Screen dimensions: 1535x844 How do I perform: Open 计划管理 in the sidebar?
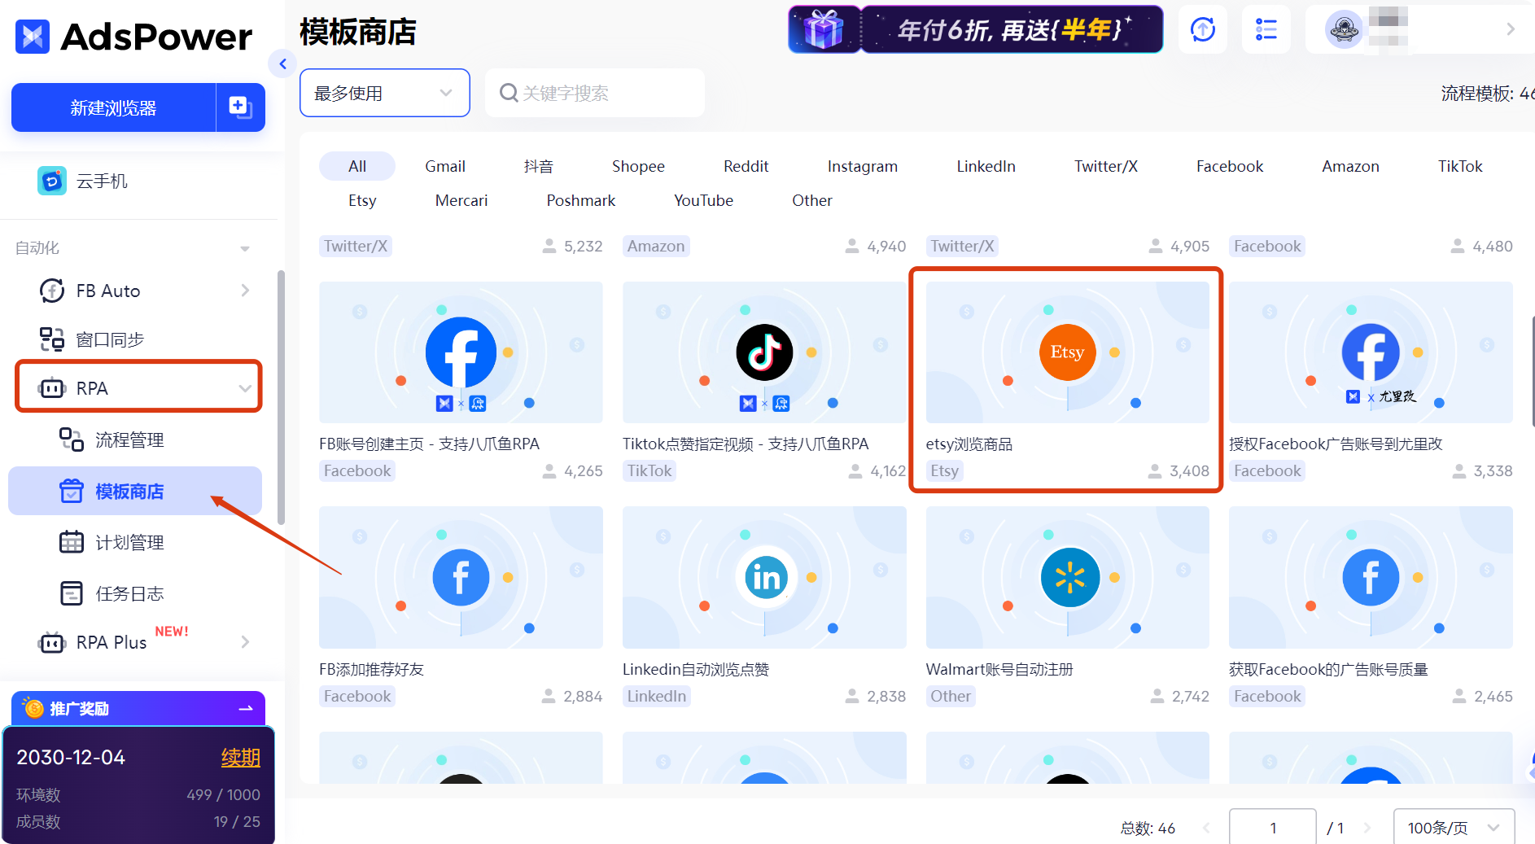pos(130,542)
